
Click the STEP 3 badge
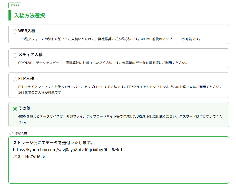coord(15,5)
